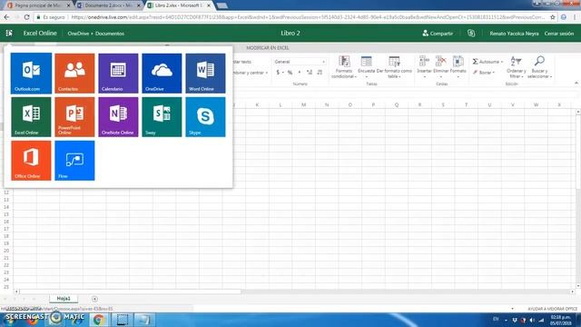Image resolution: width=581 pixels, height=327 pixels.
Task: Open the Office Online tile
Action: [31, 161]
